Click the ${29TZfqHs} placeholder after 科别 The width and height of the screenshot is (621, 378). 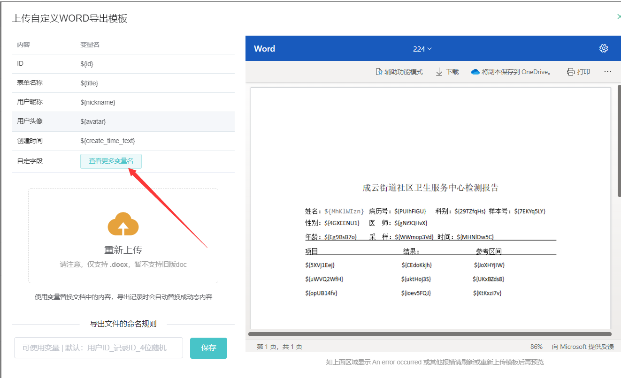point(470,211)
